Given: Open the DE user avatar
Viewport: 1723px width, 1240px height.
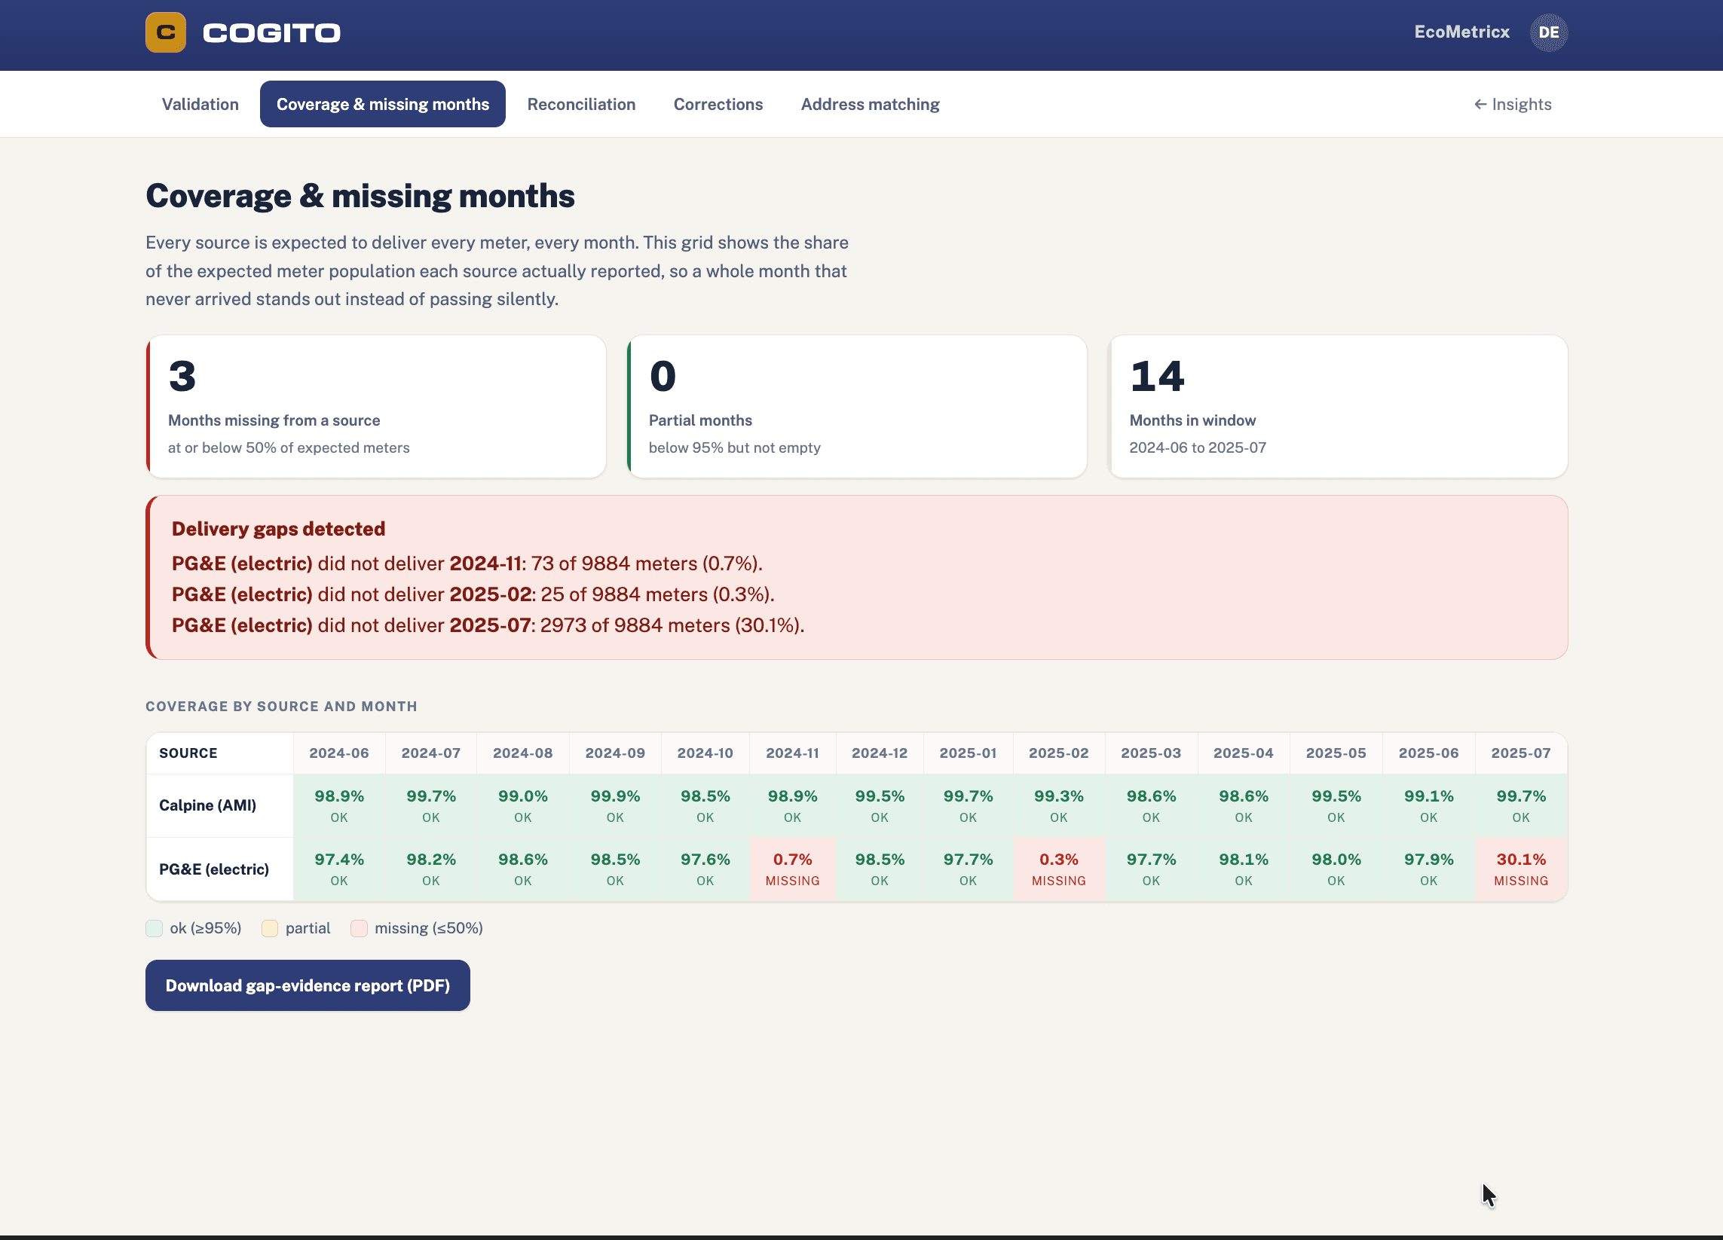Looking at the screenshot, I should (x=1548, y=32).
